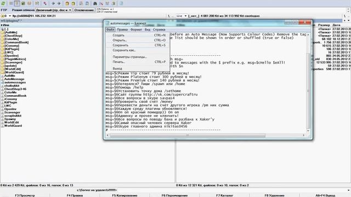Screen dimensions: 351x197
Task: Click F5 Копирование button
Action: (x=124, y=195)
